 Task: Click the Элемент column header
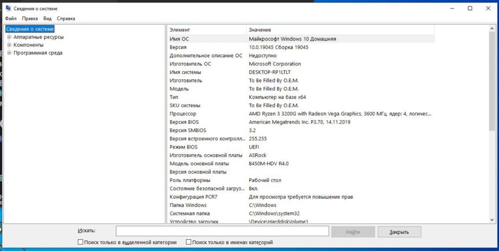click(207, 29)
